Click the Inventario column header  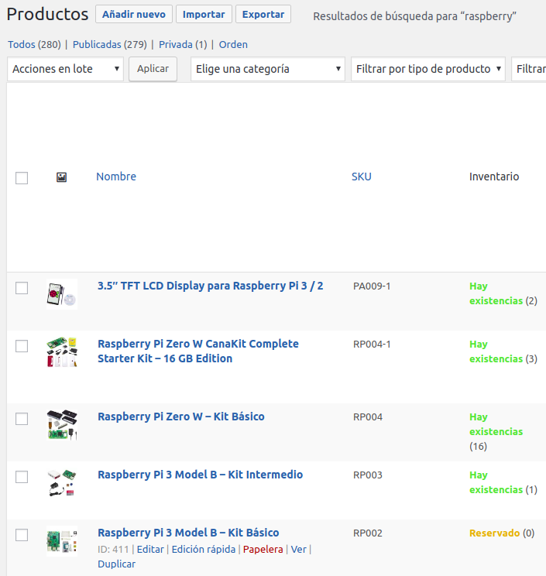[x=494, y=177]
